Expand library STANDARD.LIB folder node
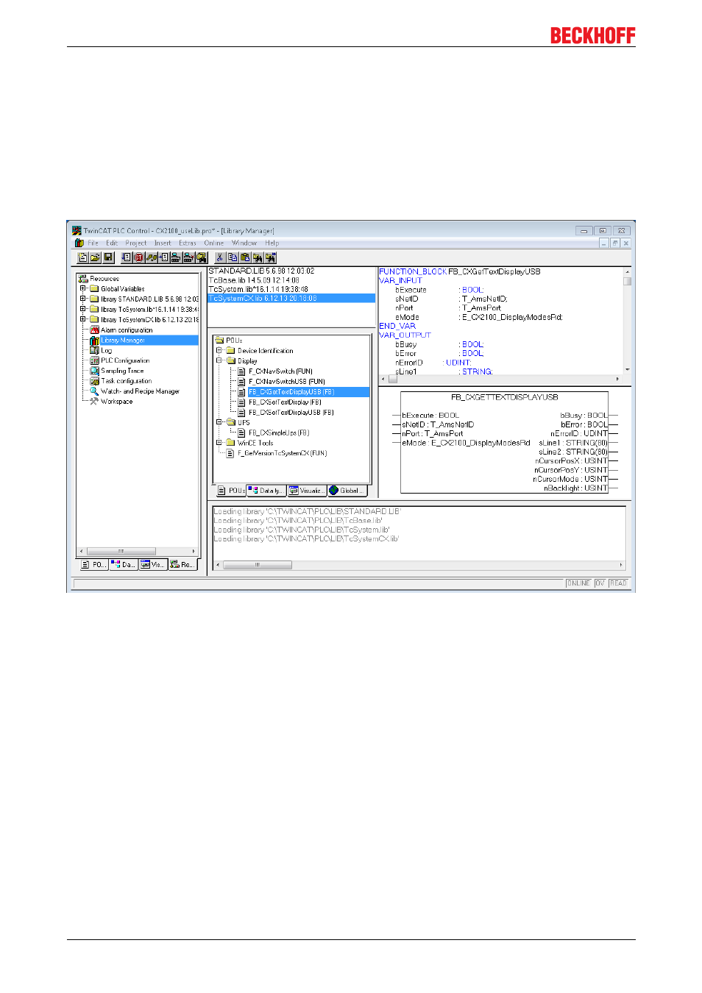702x993 pixels. (83, 299)
